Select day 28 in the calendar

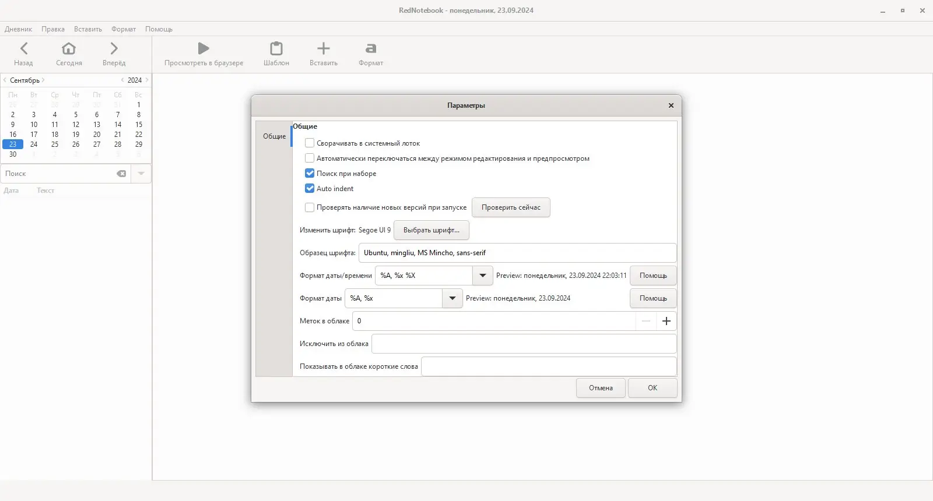coord(118,144)
